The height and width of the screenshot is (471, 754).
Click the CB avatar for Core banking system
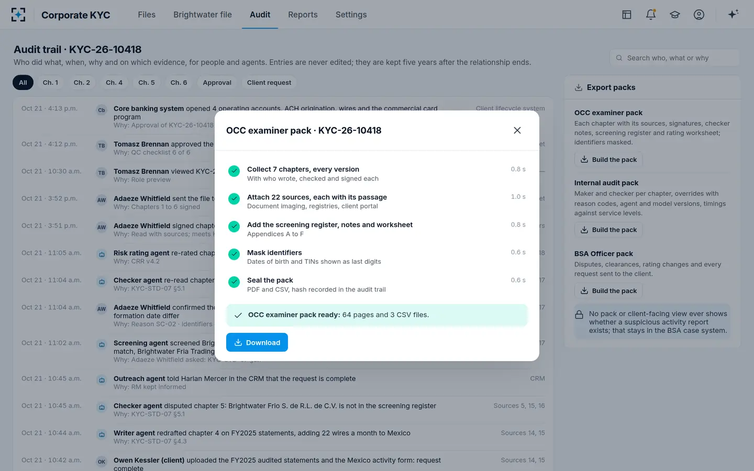click(102, 110)
